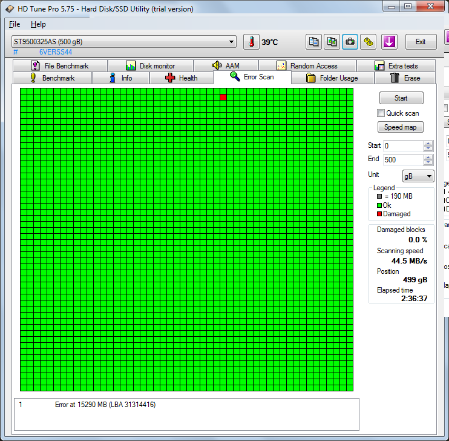Click the Speed map button

pos(401,127)
